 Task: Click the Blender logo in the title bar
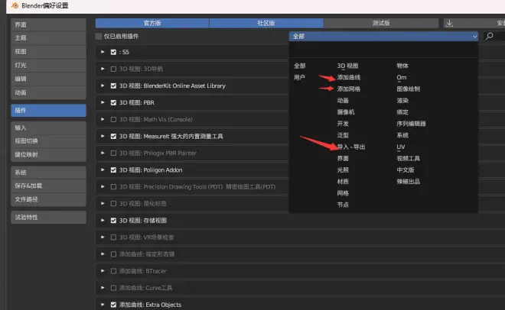15,5
